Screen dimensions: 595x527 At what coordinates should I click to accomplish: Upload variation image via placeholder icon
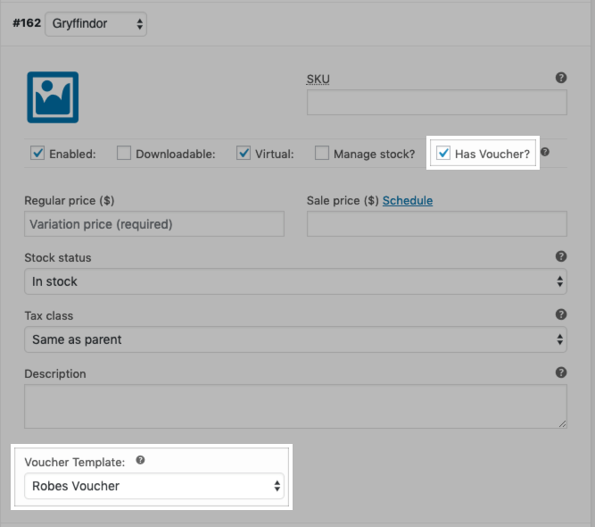point(53,97)
